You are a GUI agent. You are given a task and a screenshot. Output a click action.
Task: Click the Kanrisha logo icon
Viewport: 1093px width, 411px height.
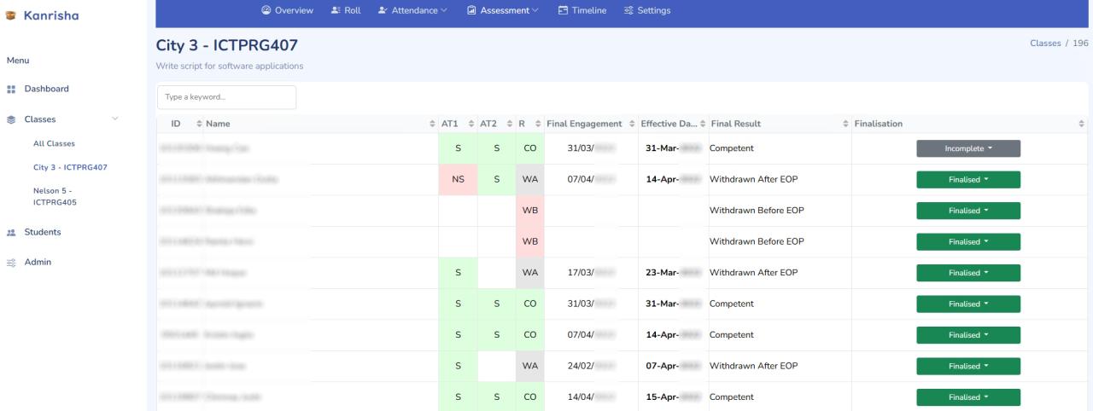coord(12,14)
